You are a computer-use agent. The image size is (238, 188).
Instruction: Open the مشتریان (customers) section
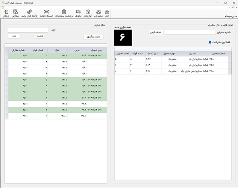99,14
